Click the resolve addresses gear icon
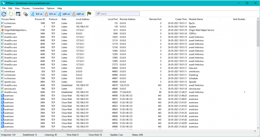260x137 pixels. [25, 14]
